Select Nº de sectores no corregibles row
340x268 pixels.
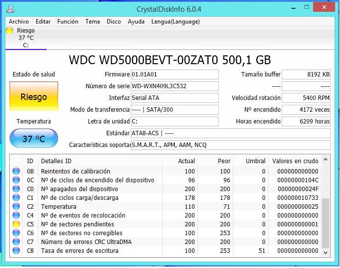[166, 233]
